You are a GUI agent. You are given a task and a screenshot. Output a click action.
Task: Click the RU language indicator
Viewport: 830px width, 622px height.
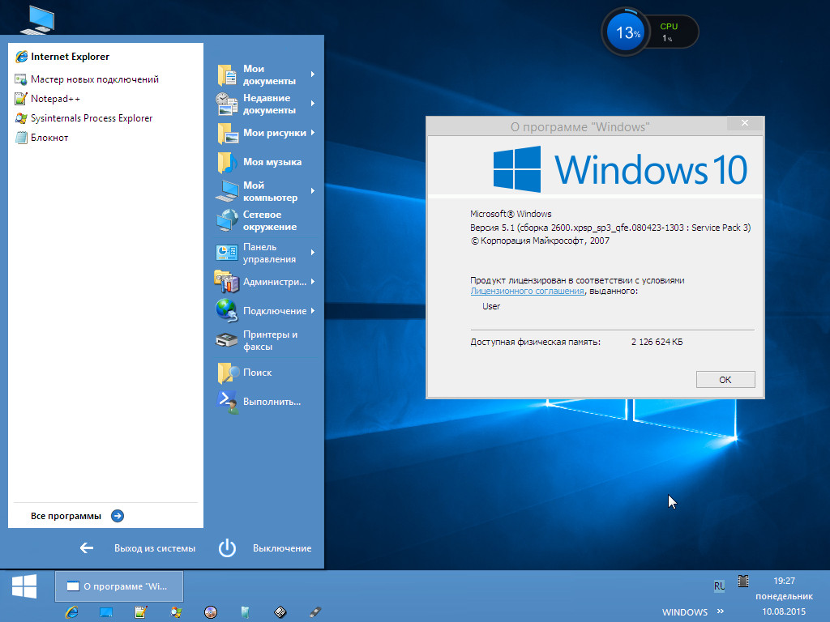[x=719, y=586]
